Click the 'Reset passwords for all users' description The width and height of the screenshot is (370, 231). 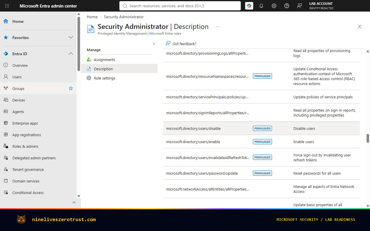click(x=317, y=173)
